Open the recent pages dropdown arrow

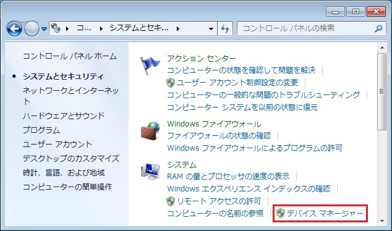coord(45,28)
